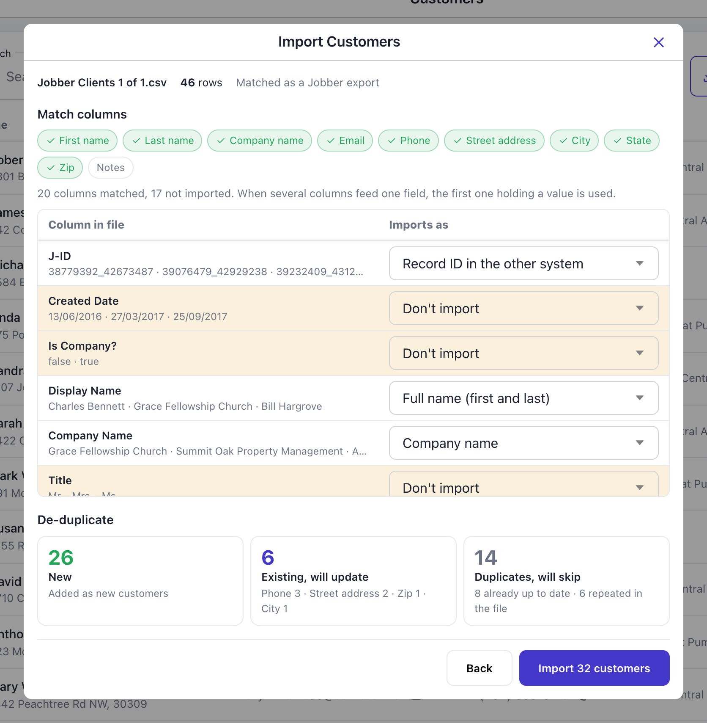
Task: Open the Is Company? mapping dropdown
Action: [523, 353]
